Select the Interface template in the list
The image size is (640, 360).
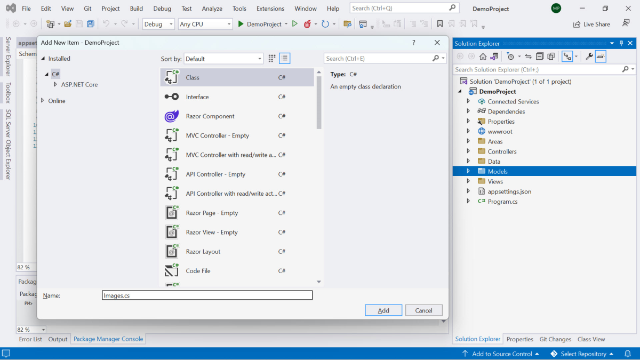click(237, 97)
